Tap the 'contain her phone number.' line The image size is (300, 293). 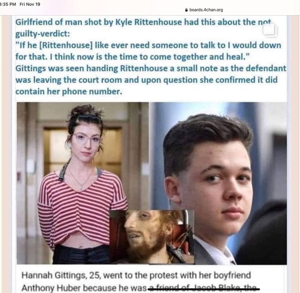coord(69,92)
